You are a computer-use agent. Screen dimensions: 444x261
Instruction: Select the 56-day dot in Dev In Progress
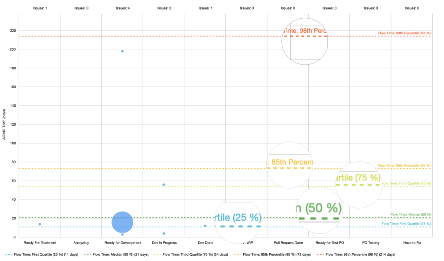tap(163, 185)
